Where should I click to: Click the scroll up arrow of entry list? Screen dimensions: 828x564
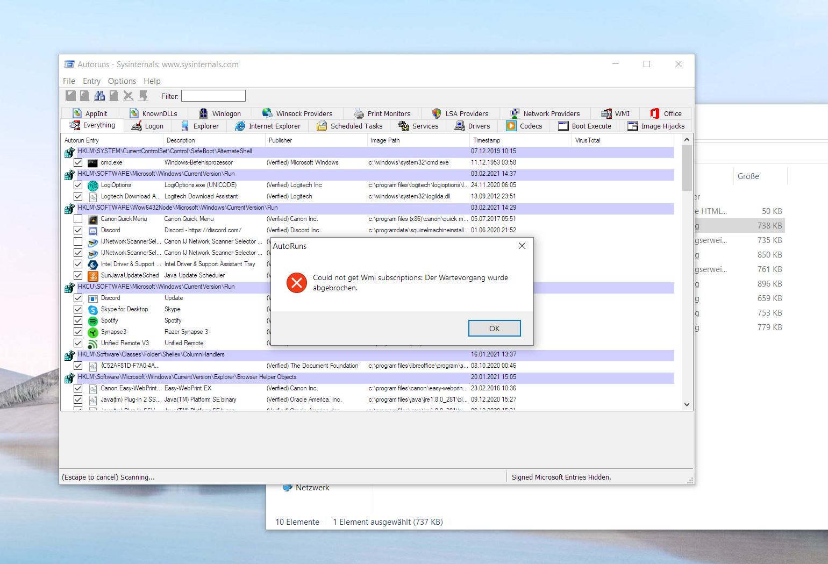(687, 140)
